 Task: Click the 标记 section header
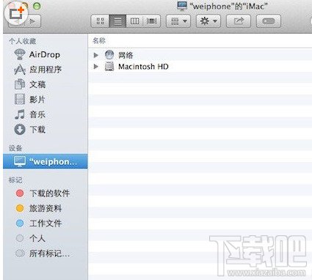(15, 180)
